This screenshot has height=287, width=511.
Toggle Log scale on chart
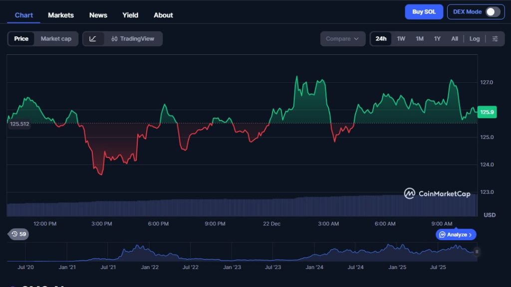click(474, 39)
